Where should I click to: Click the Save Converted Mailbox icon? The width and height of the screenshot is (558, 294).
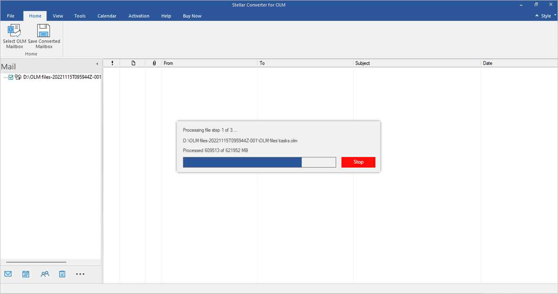[44, 31]
